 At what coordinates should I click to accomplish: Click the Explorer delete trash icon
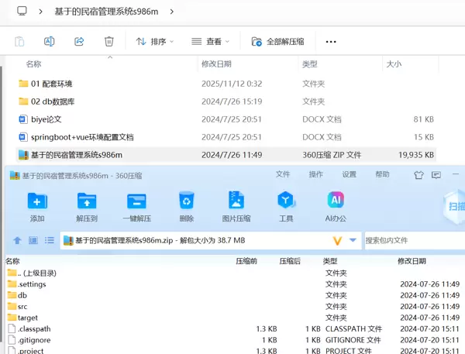[x=109, y=41]
